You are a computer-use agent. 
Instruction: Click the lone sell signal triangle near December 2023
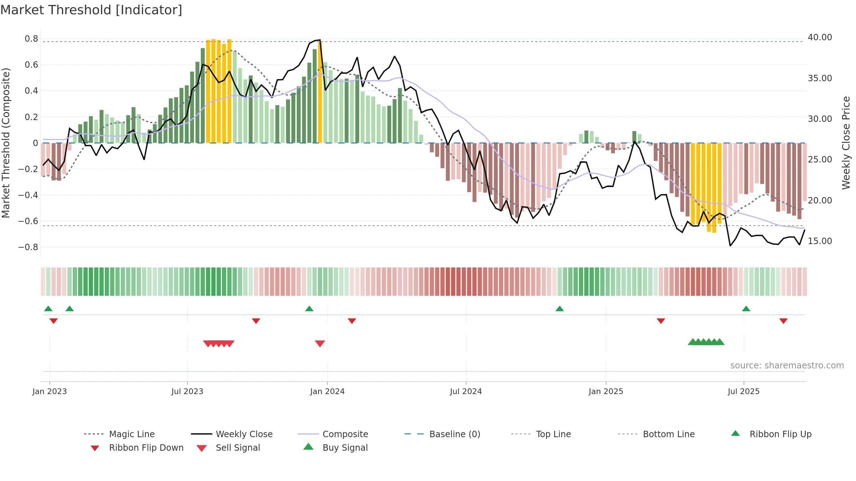click(320, 343)
